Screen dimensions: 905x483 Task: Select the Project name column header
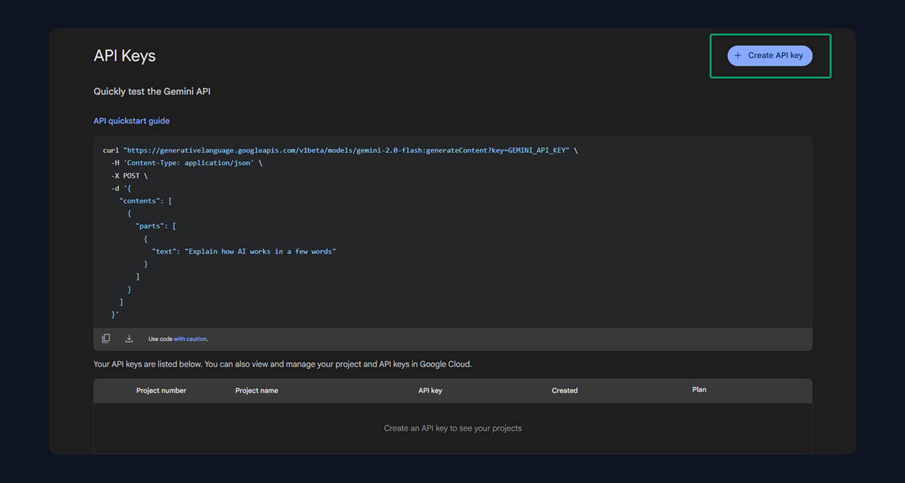(x=256, y=391)
